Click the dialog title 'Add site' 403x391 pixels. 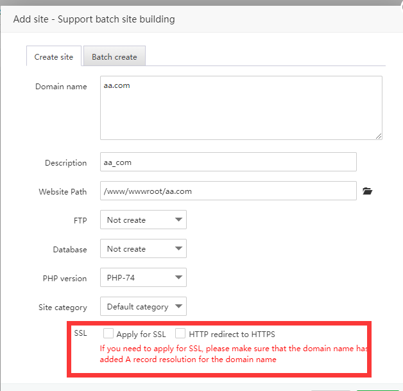(x=94, y=19)
